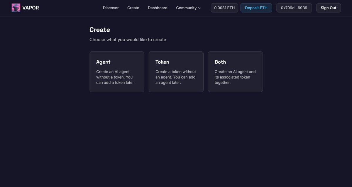
Task: Select the Agent creation card
Action: click(x=117, y=72)
